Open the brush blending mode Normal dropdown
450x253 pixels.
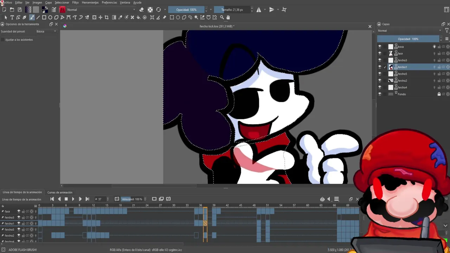[x=101, y=9]
